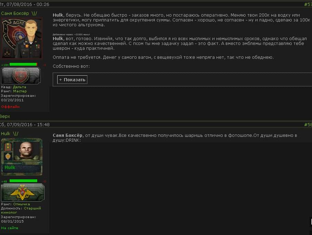
Task: Jump to top via Верх link
Action: pos(5,116)
